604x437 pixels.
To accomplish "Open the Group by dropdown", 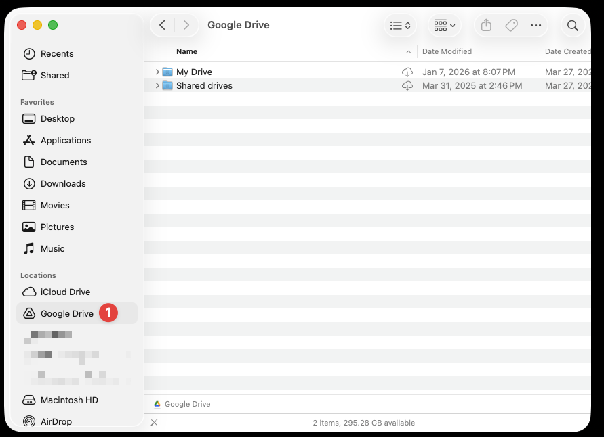I will (x=445, y=26).
